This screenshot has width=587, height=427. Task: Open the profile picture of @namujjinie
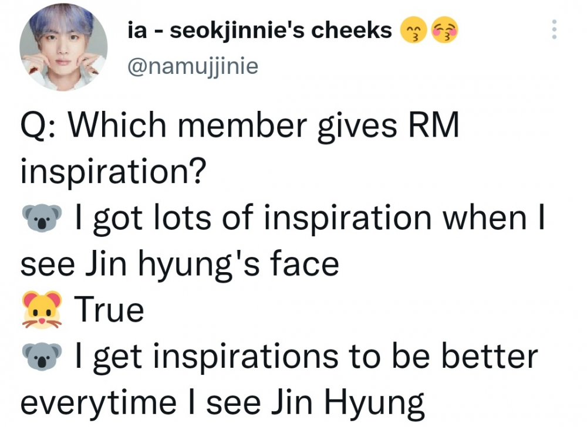click(x=63, y=48)
